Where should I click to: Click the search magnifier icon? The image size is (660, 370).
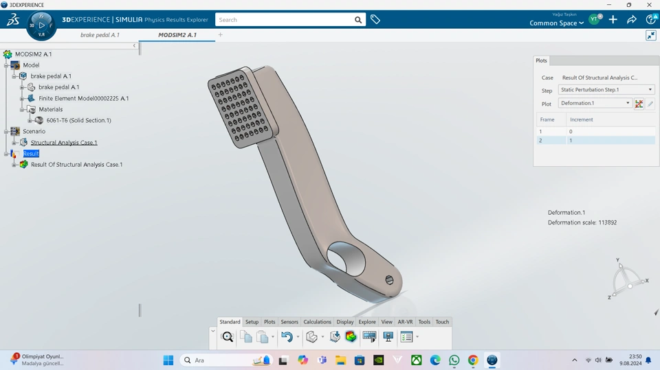click(357, 20)
